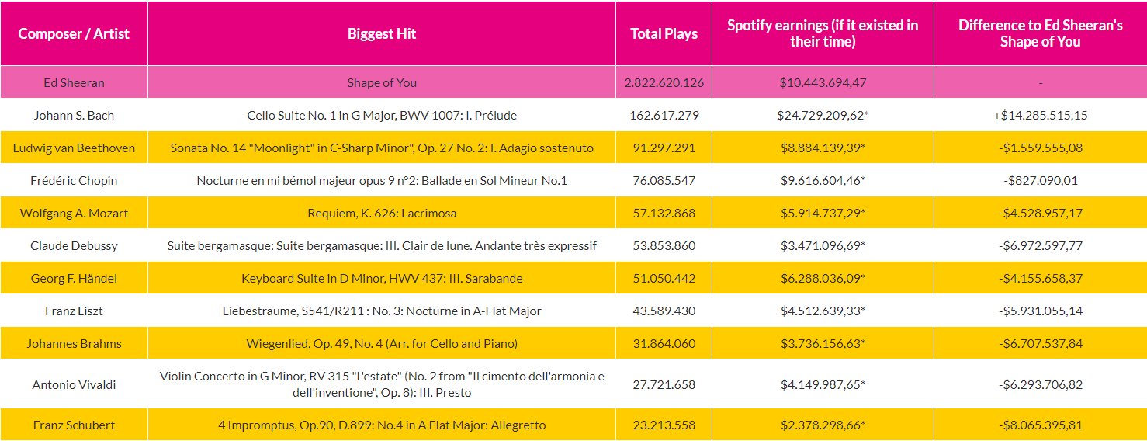Click the Biggest Hit column header
Screen dimensions: 1147x441
(x=382, y=33)
